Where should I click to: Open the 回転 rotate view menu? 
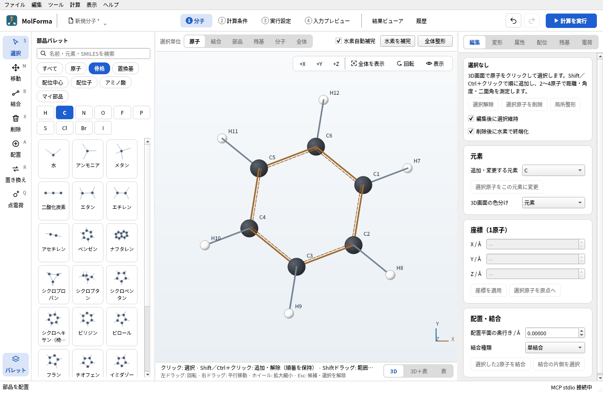pos(405,64)
